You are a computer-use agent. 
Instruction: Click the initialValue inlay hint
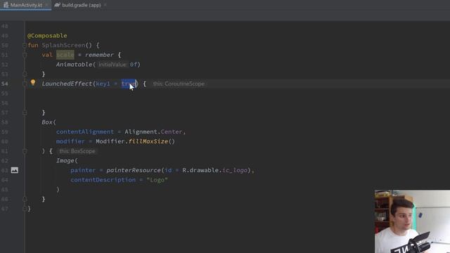(112, 65)
